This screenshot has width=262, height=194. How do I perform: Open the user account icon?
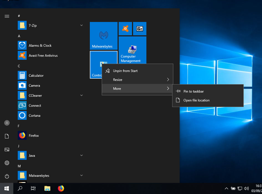click(x=7, y=123)
